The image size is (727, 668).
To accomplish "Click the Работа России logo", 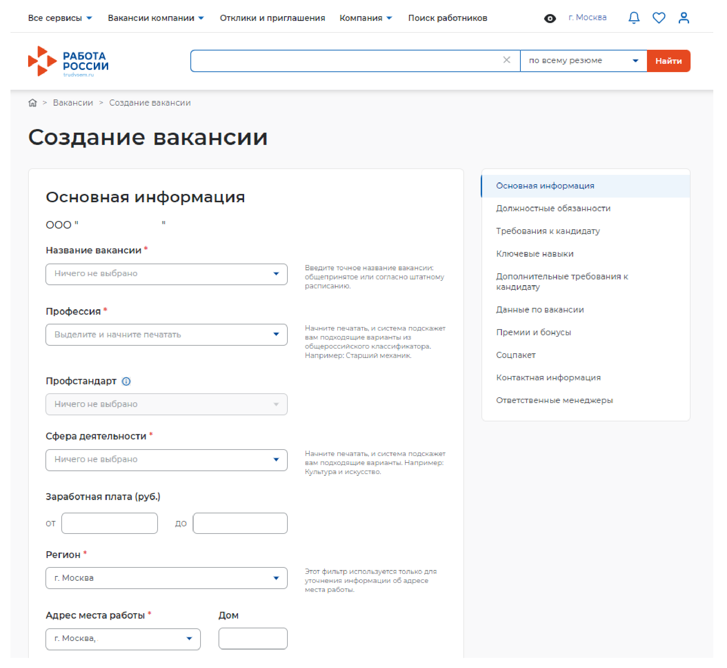I will (68, 61).
